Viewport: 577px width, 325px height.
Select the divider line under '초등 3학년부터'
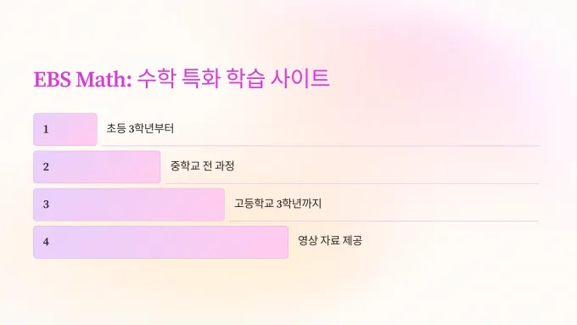[x=321, y=146]
